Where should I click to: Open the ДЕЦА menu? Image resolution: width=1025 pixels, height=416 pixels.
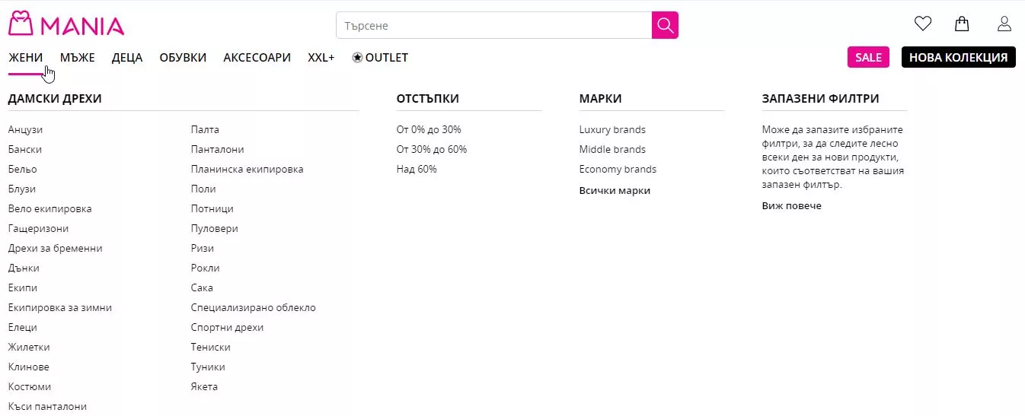pos(127,58)
